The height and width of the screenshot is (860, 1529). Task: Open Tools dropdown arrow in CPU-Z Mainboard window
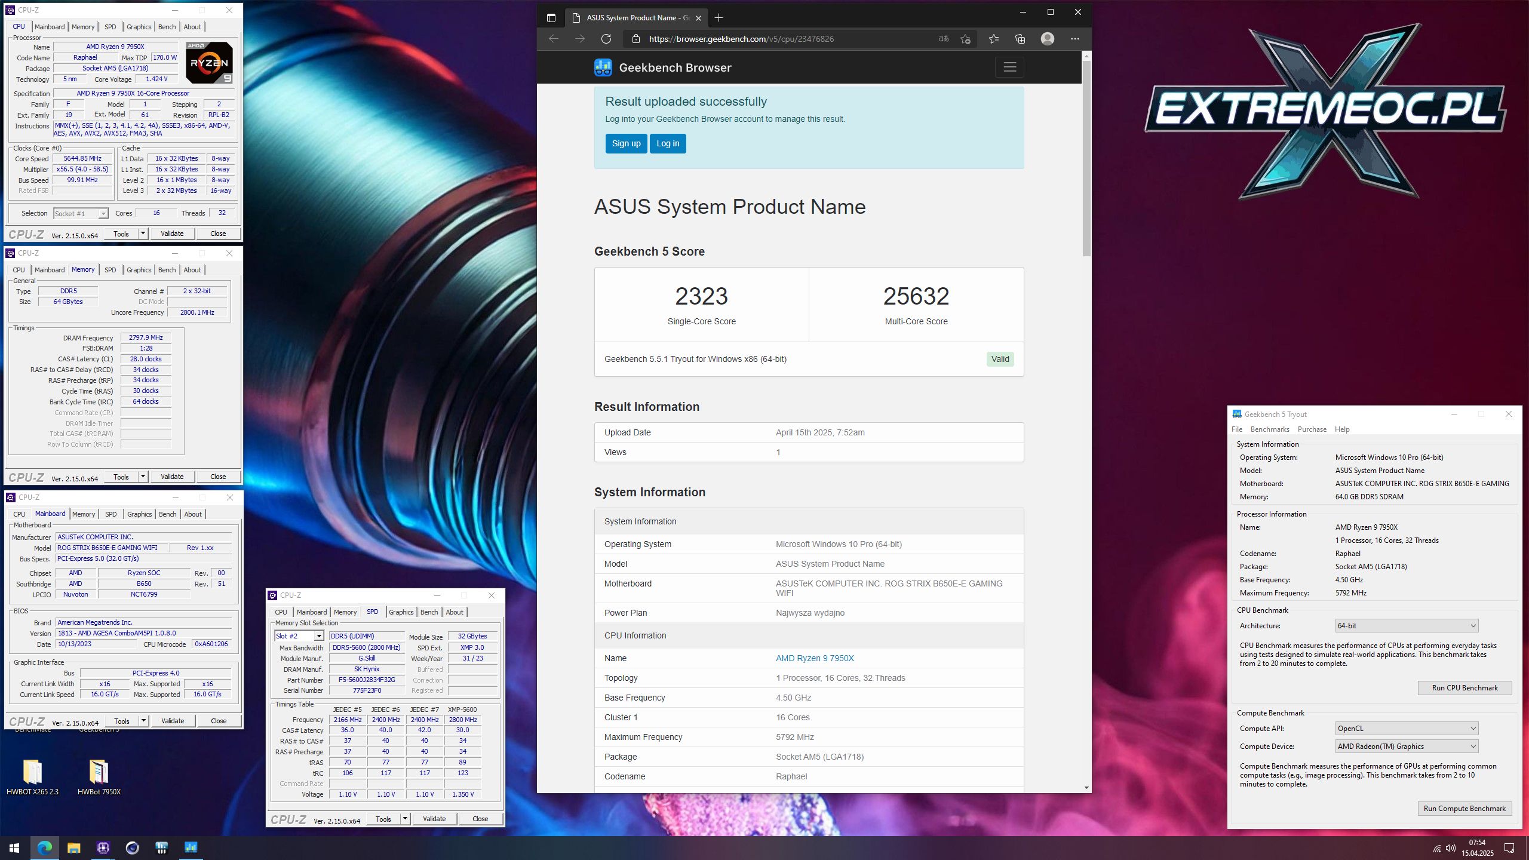coord(143,721)
